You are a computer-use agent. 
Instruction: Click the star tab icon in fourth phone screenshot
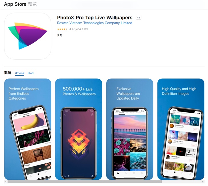[175, 172]
